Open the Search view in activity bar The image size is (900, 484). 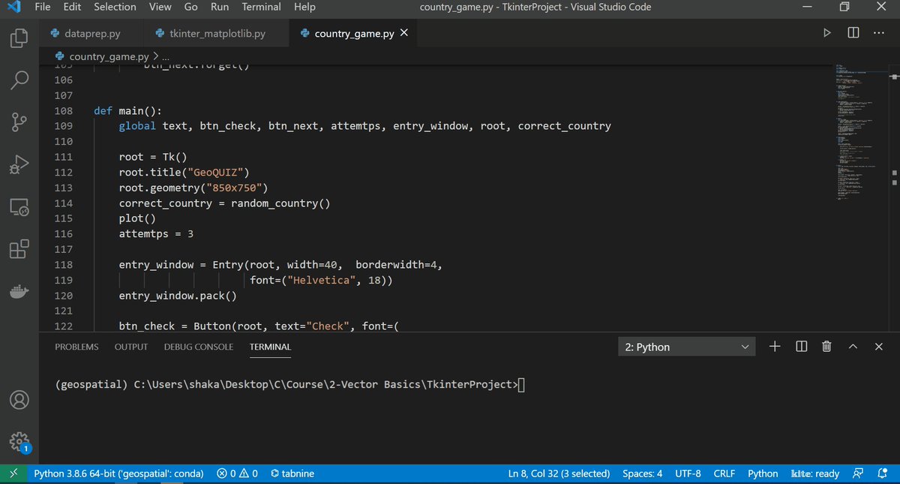(x=19, y=79)
